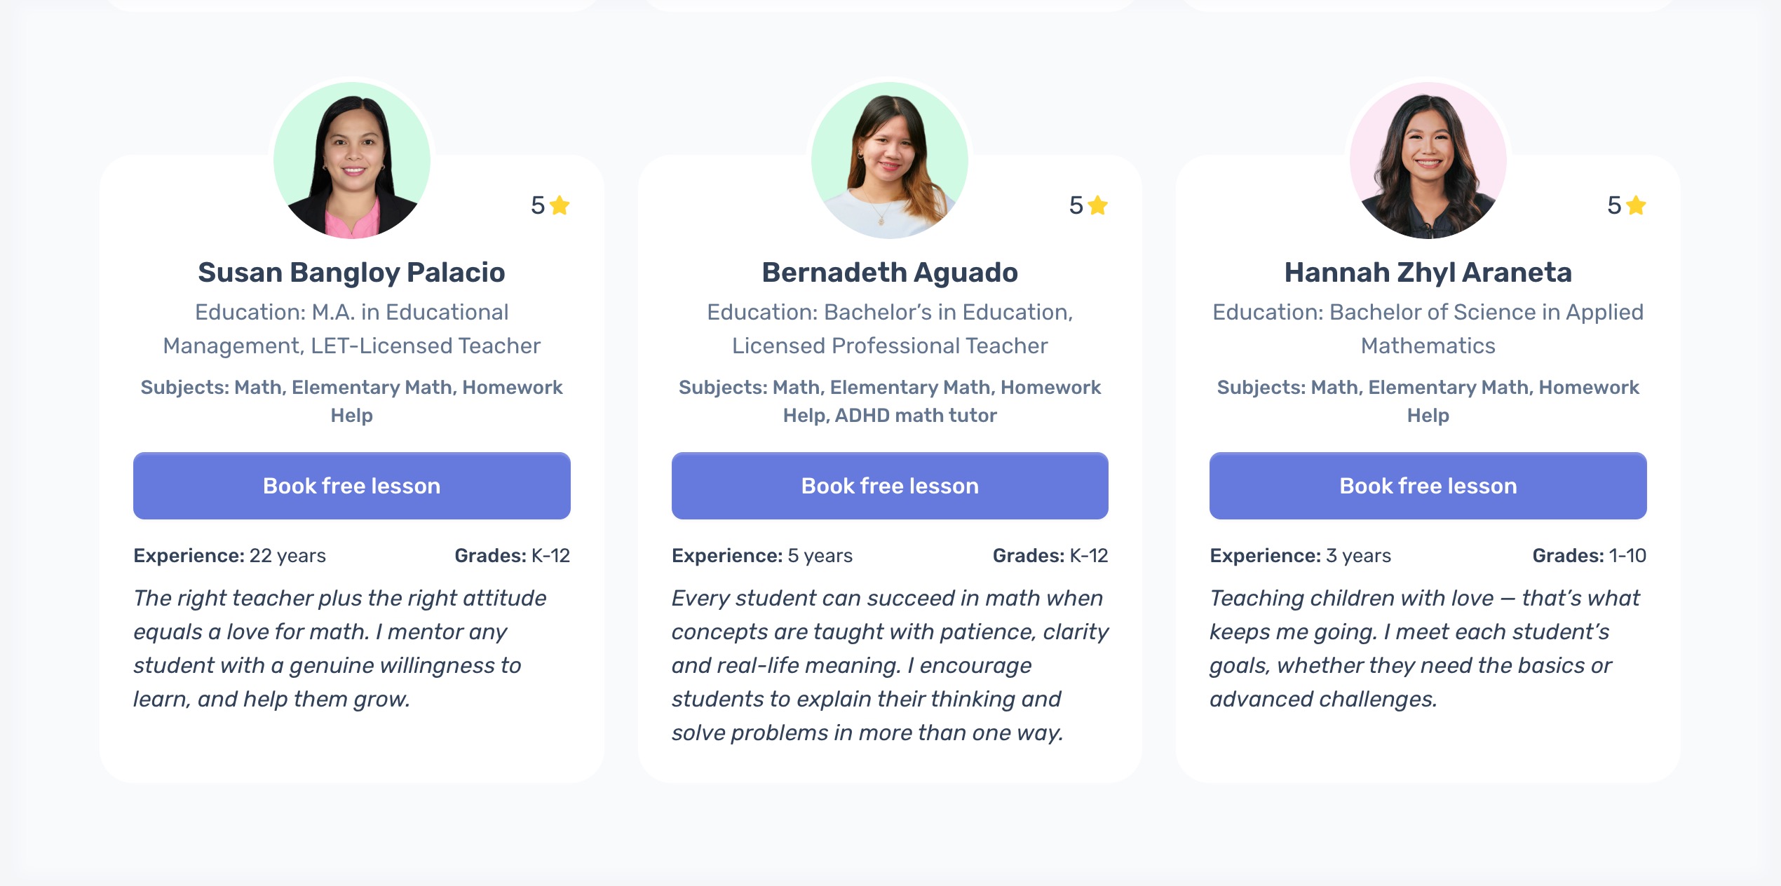
Task: Select the name Bernadeth Aguado
Action: (x=890, y=273)
